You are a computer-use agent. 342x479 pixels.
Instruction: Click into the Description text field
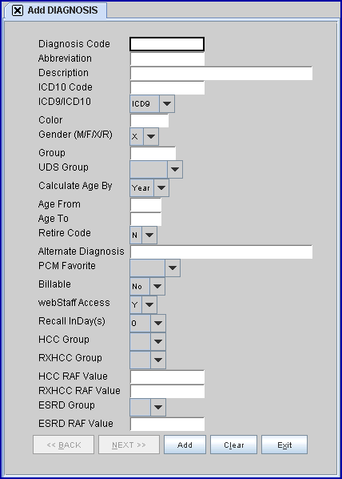221,74
